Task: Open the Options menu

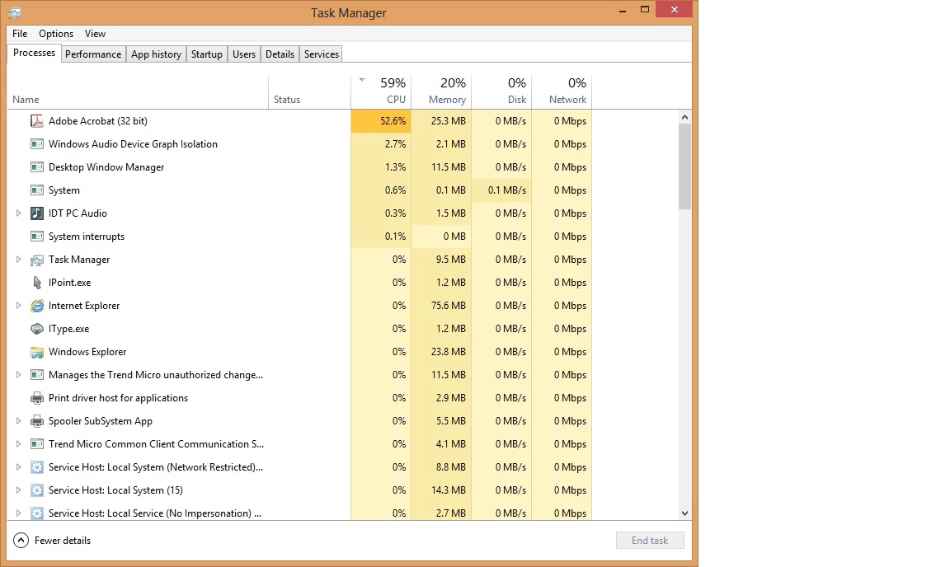Action: point(56,34)
